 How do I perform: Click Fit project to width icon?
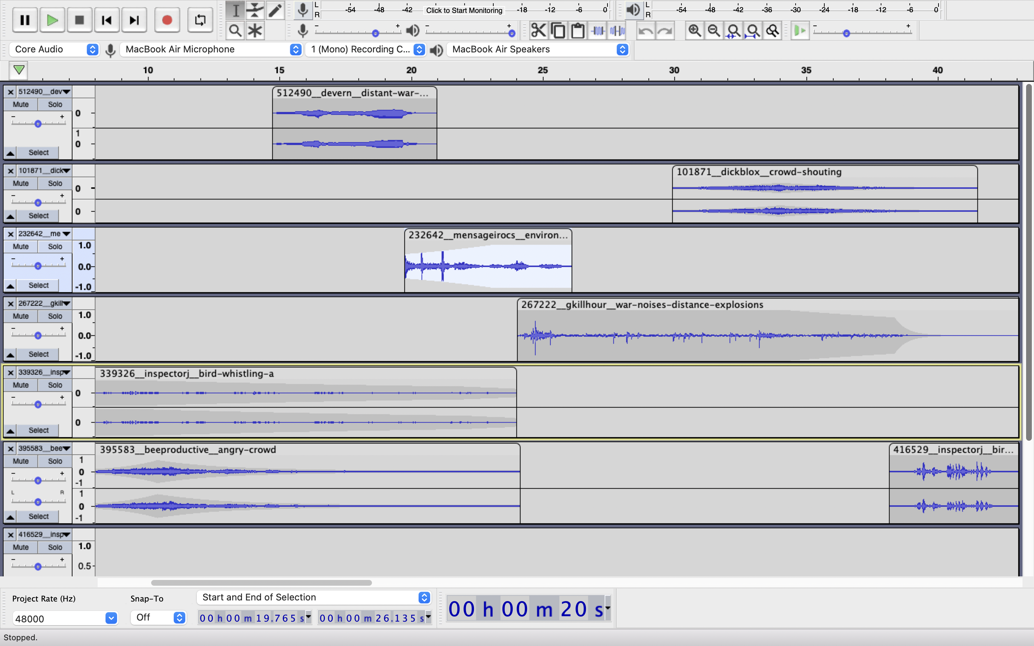tap(753, 31)
